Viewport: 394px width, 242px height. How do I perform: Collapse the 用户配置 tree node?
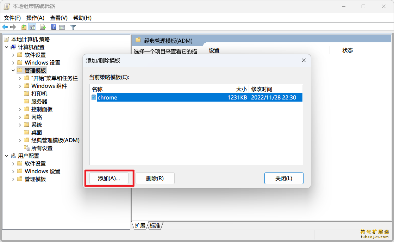point(7,156)
